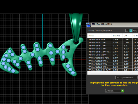This screenshot has height=104, width=138.
Task: Click the Metal Weights flask icon
Action: click(x=89, y=25)
